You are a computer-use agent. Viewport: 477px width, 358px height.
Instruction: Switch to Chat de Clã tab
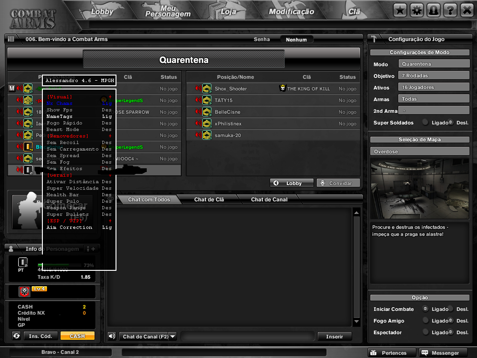209,200
